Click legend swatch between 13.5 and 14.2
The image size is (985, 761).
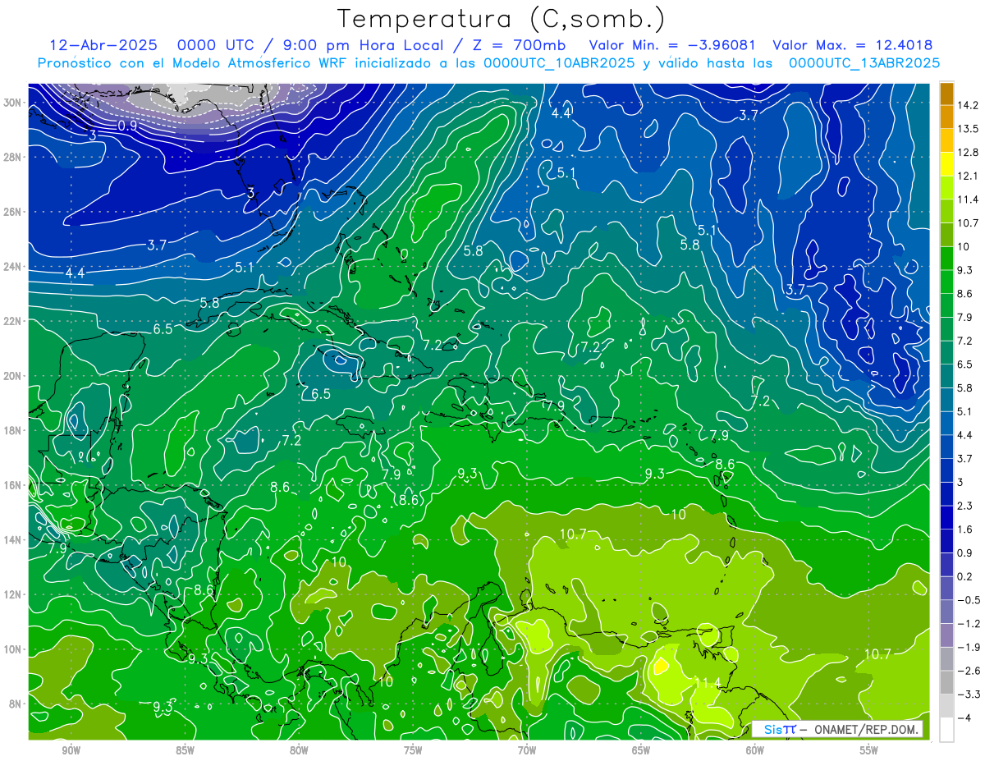[947, 117]
